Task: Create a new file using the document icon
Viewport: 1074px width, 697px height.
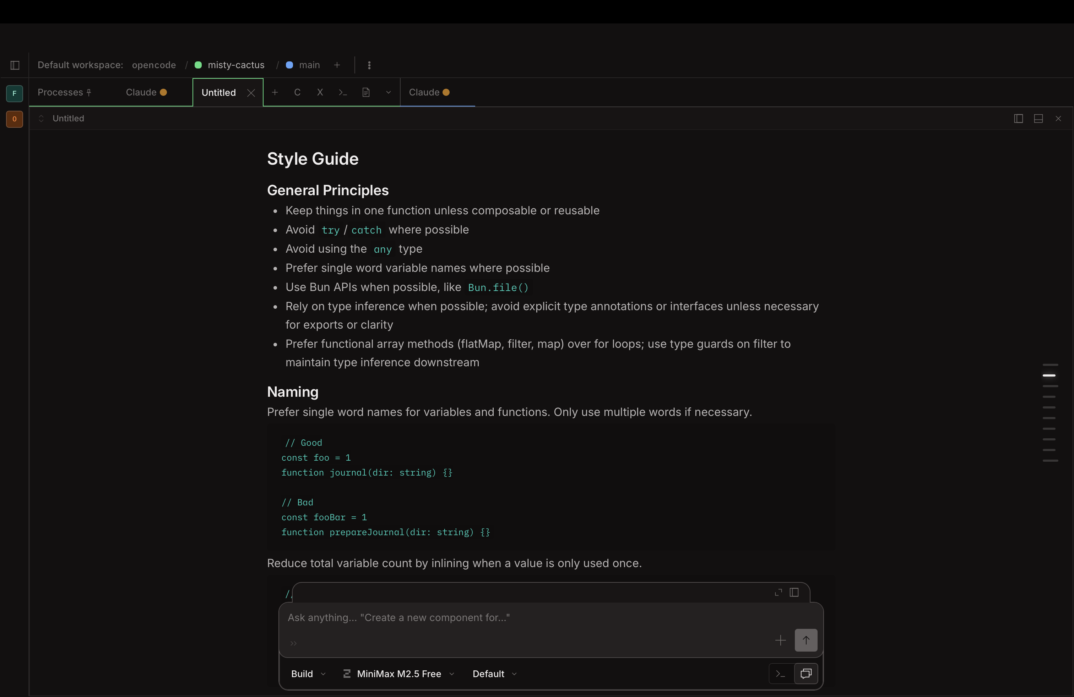Action: (x=366, y=93)
